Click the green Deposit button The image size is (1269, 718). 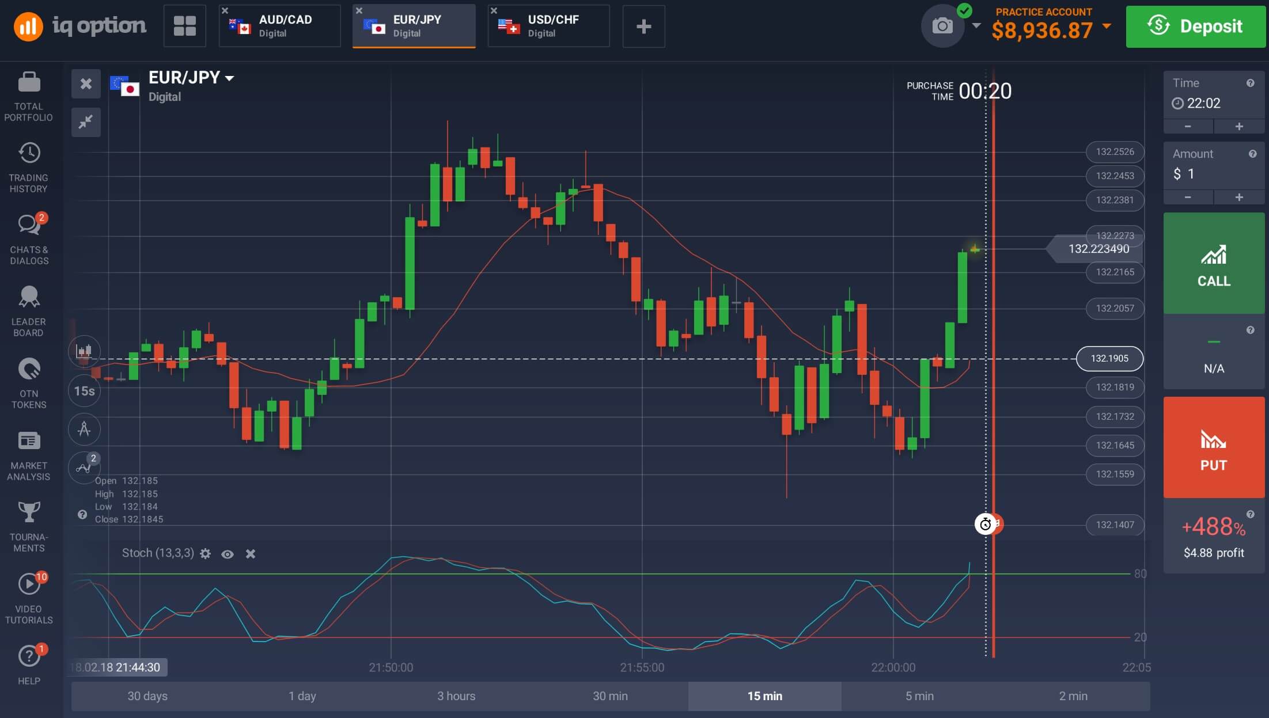pos(1195,26)
